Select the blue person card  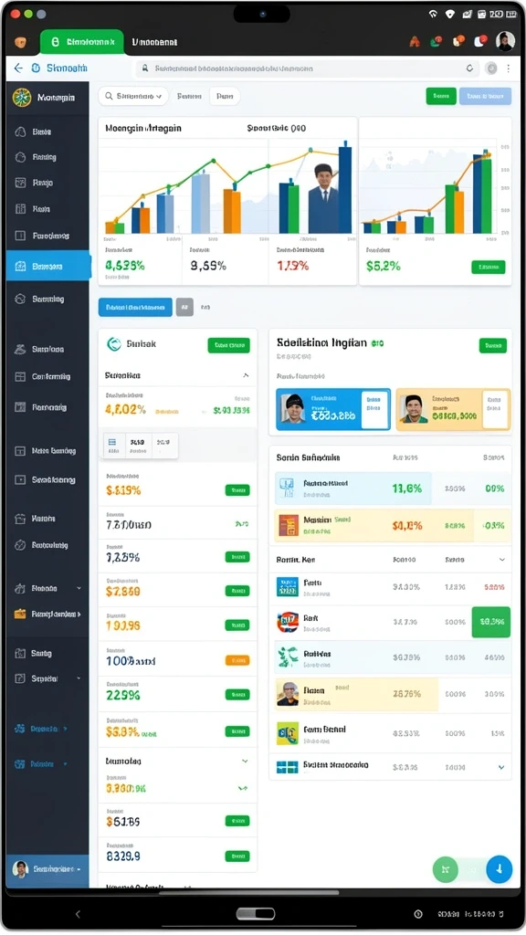coord(332,409)
